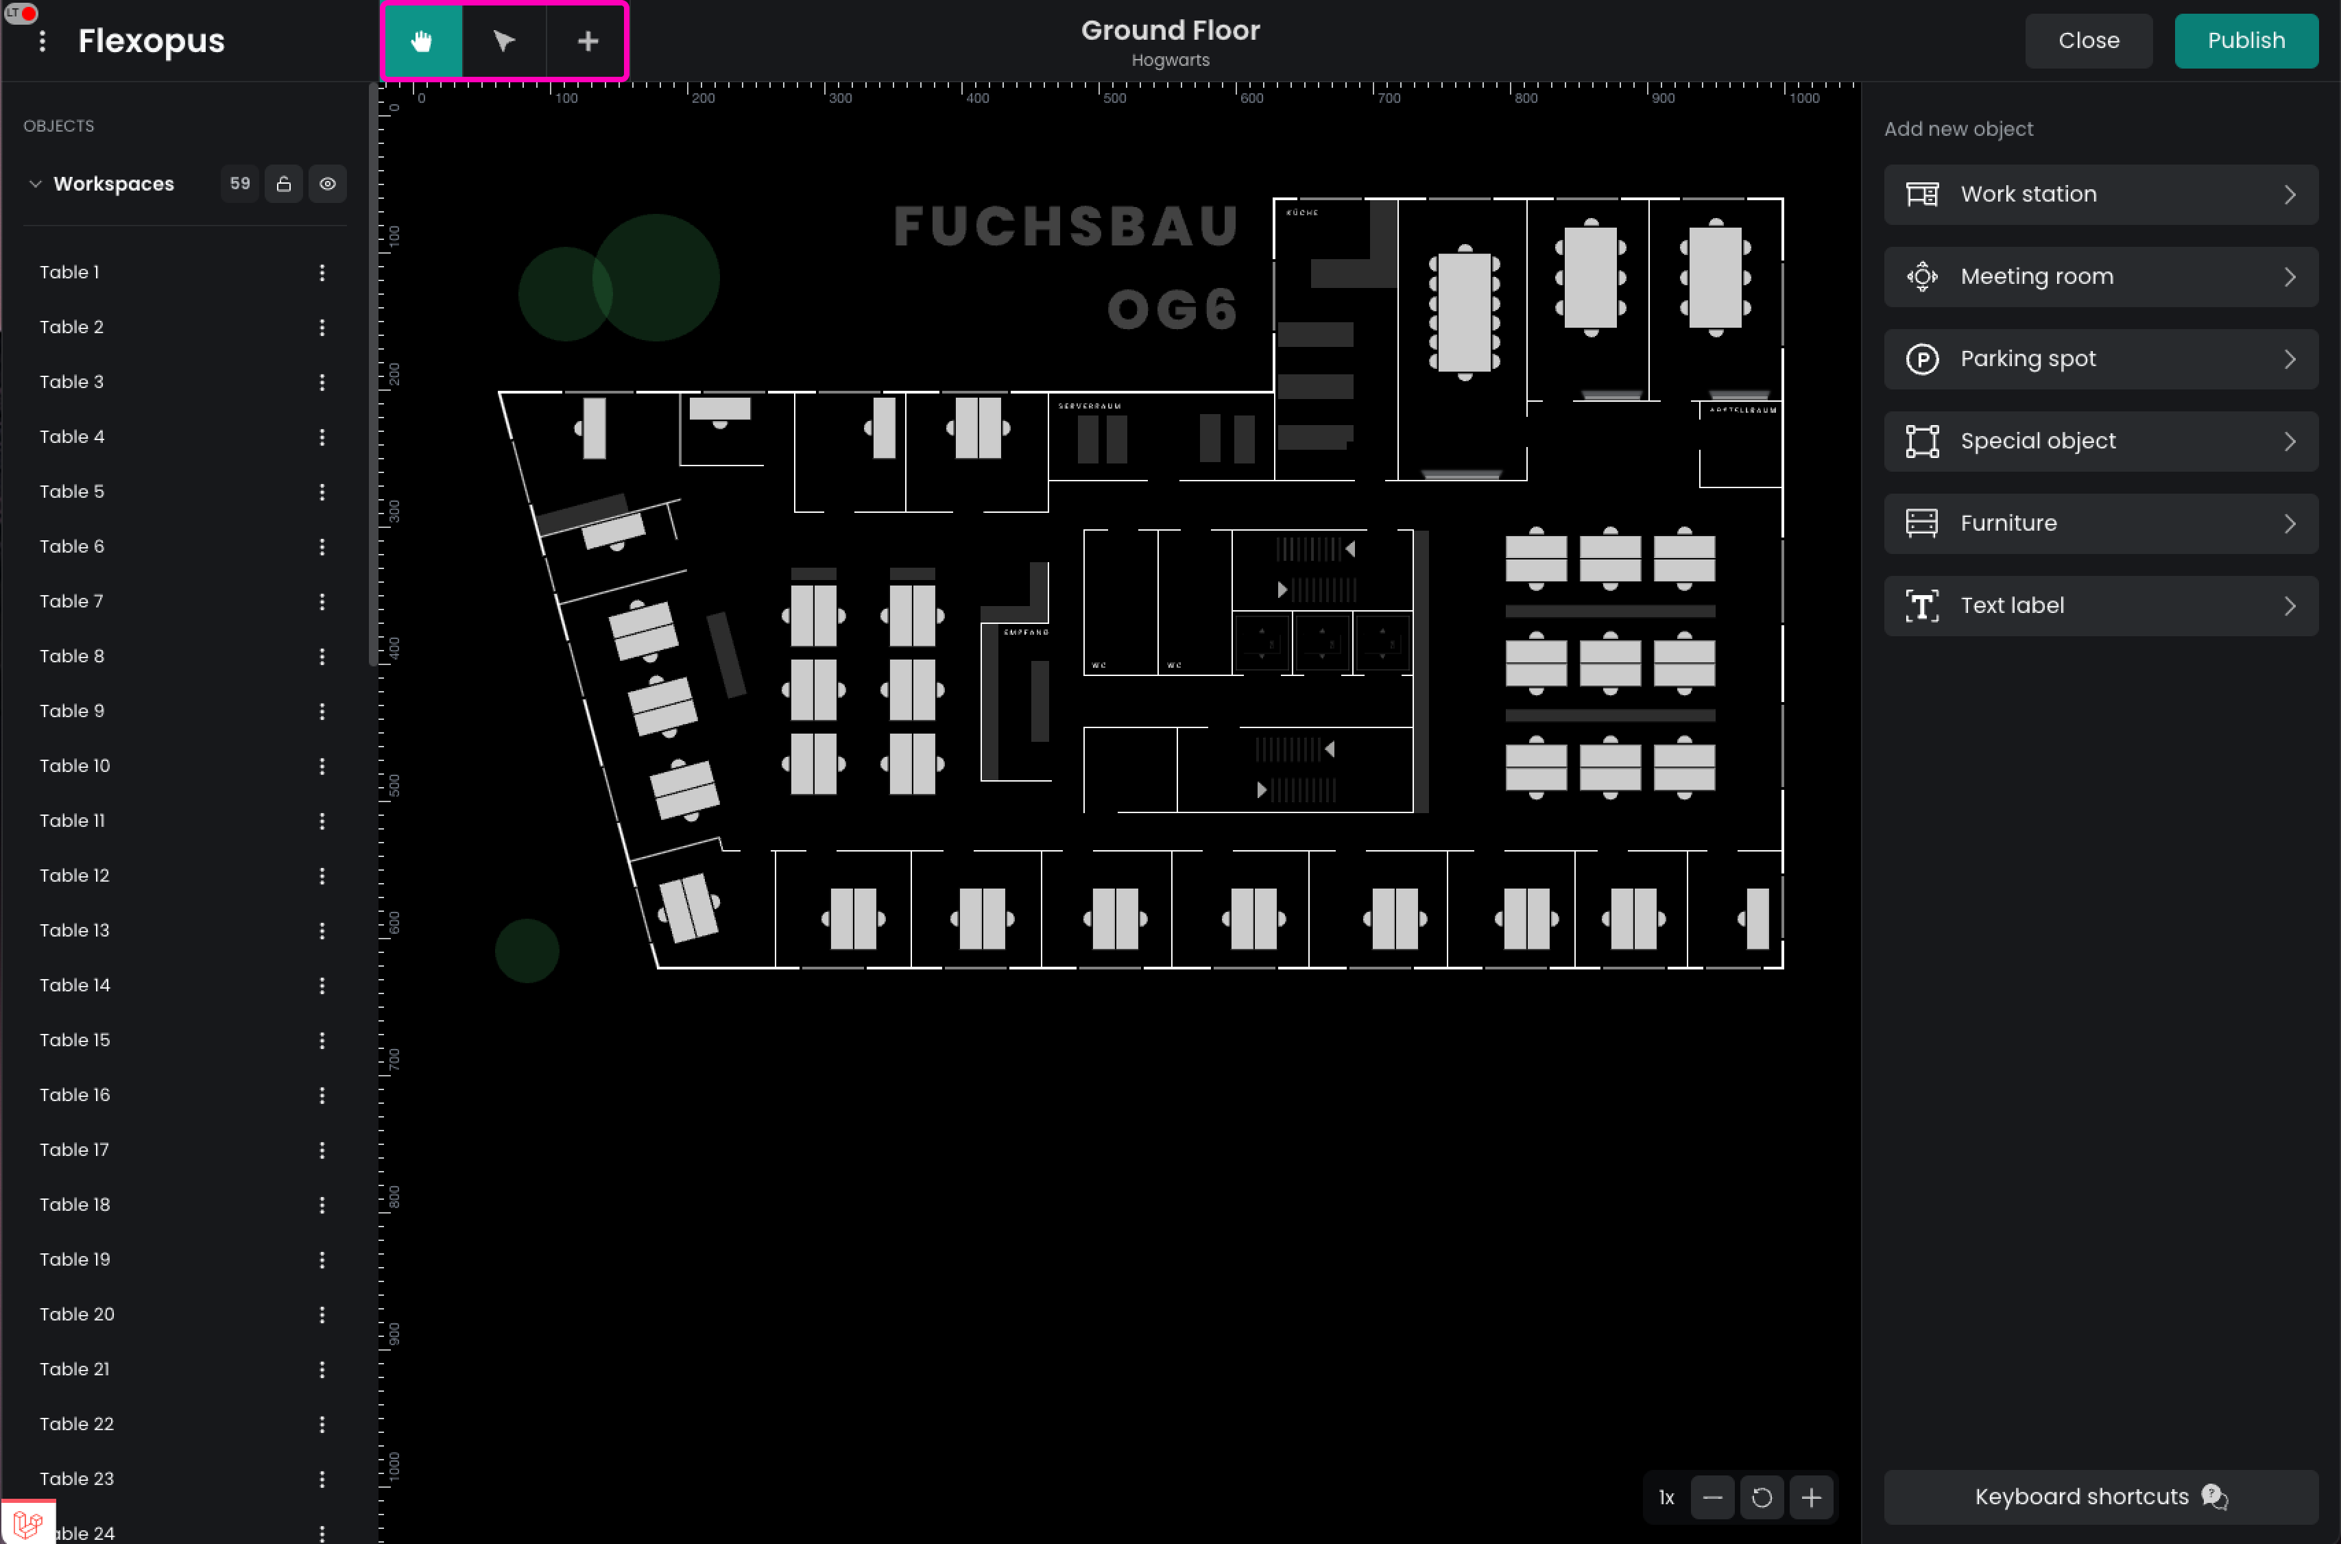Open the Table 12 three-dot options

[322, 876]
